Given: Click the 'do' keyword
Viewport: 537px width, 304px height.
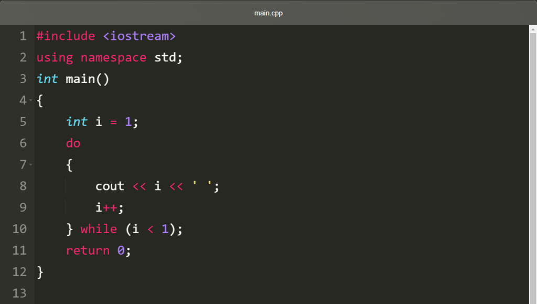Looking at the screenshot, I should pos(73,143).
